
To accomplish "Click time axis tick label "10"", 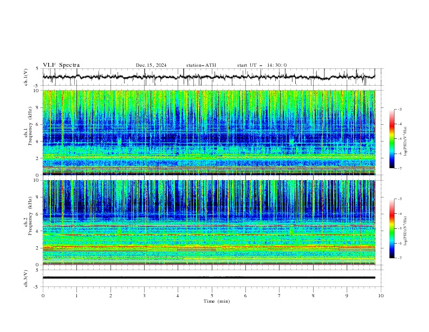I will [x=381, y=296].
